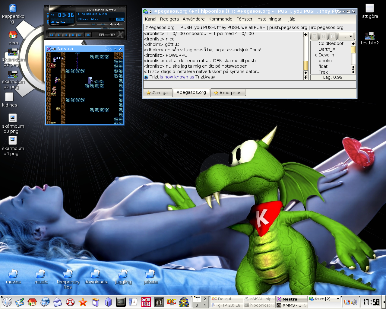The height and width of the screenshot is (309, 386).
Task: Open the 'att göra' desktop file
Action: pyautogui.click(x=370, y=11)
